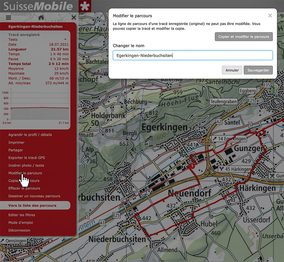Select Effacer le parcours
This screenshot has width=284, height=262.
pos(24,188)
